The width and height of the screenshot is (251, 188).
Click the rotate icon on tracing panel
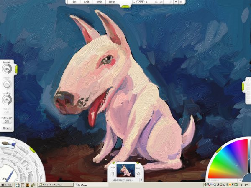point(138,173)
